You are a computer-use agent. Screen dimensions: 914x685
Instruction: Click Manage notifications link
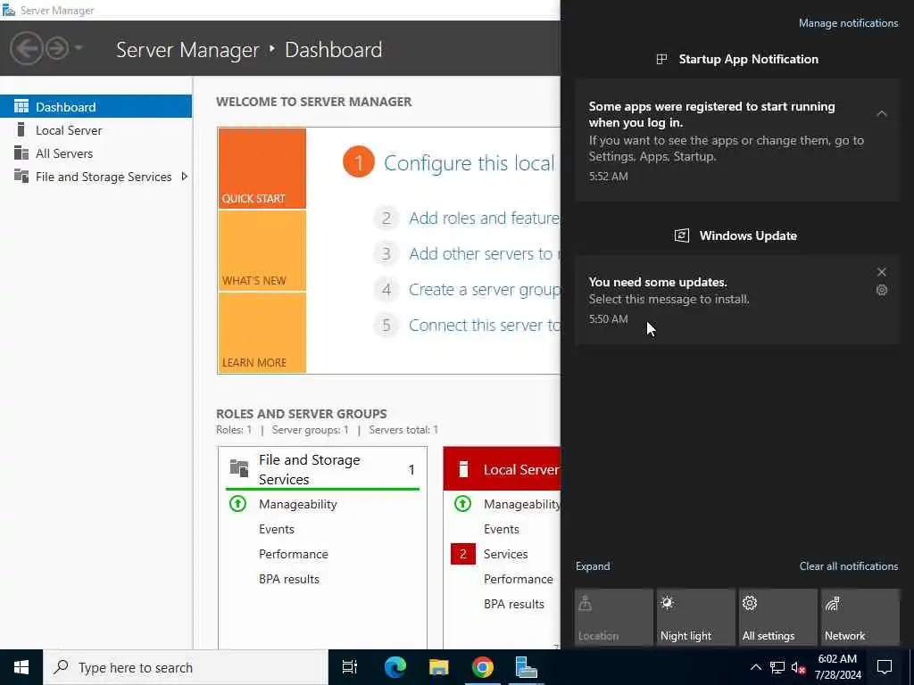(848, 22)
